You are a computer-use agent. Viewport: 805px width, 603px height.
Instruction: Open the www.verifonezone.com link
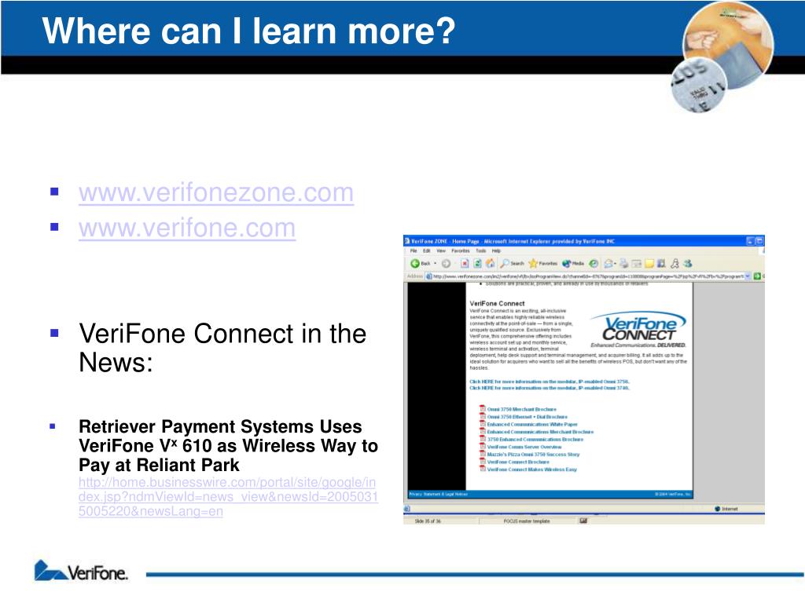pos(216,193)
